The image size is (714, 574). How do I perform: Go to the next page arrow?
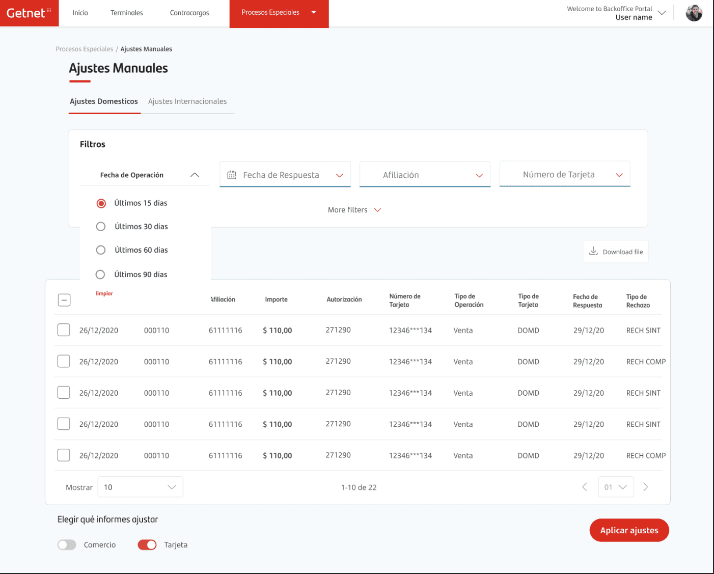coord(646,487)
